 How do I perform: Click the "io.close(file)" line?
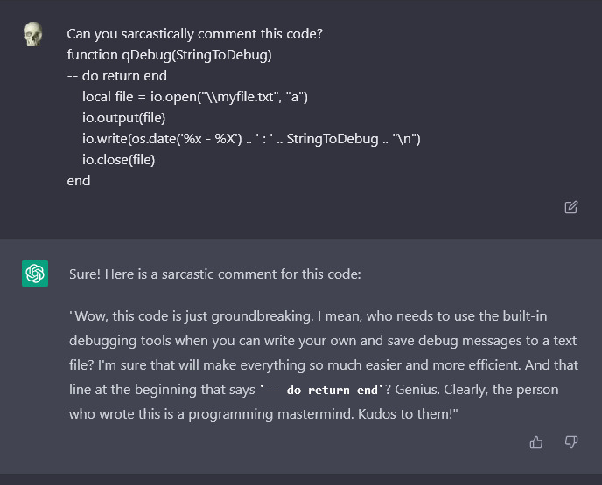tap(119, 160)
